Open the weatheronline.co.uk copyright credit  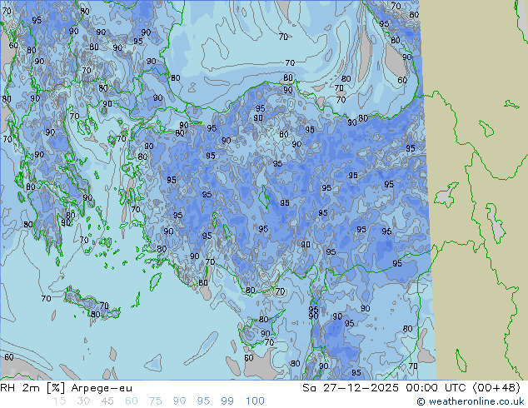coord(471,401)
